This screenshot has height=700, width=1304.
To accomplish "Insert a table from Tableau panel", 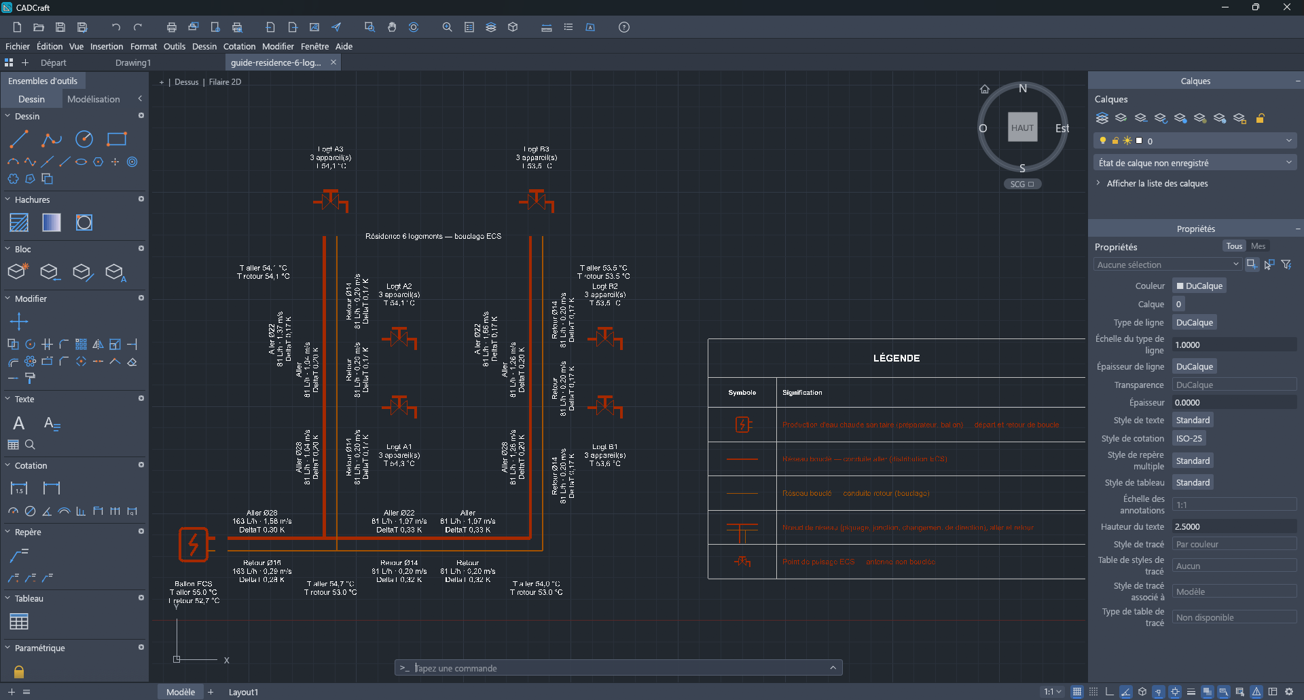I will (x=19, y=621).
